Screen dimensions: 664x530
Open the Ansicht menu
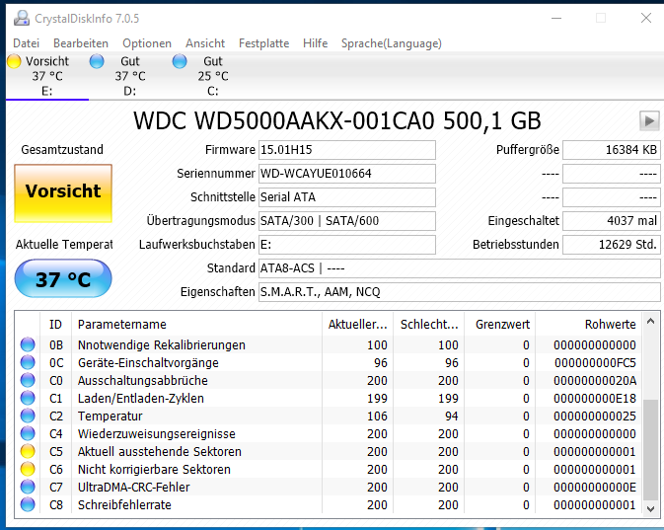pos(205,43)
